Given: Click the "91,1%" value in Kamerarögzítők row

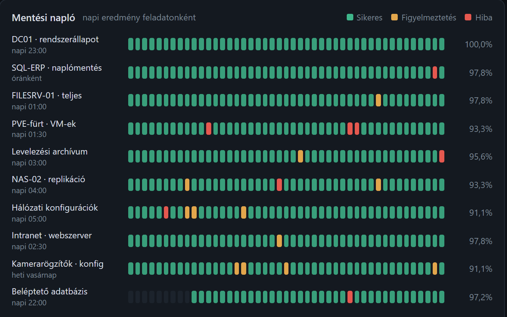Looking at the screenshot, I should pos(481,269).
